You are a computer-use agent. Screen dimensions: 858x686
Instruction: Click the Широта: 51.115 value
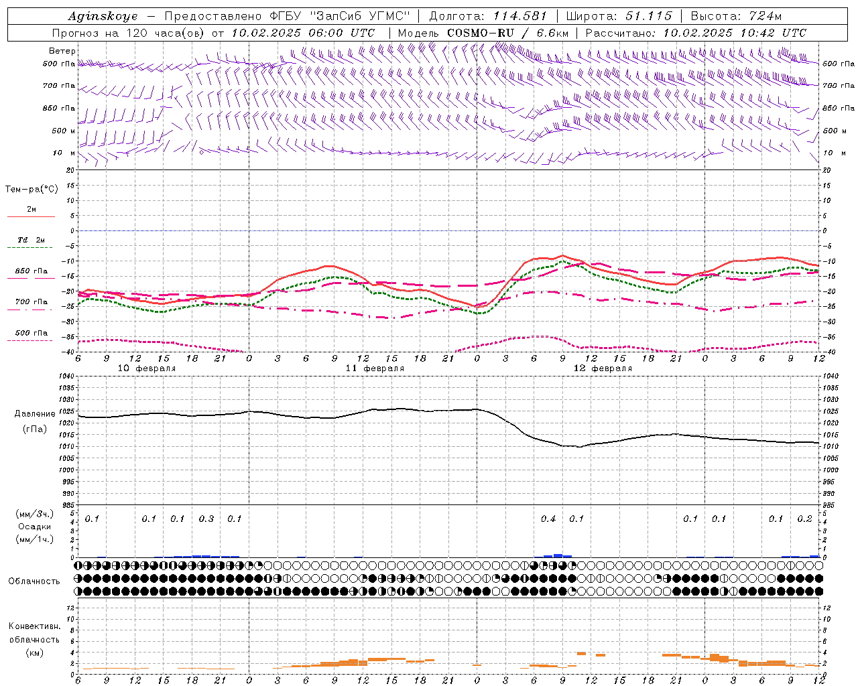(x=619, y=16)
